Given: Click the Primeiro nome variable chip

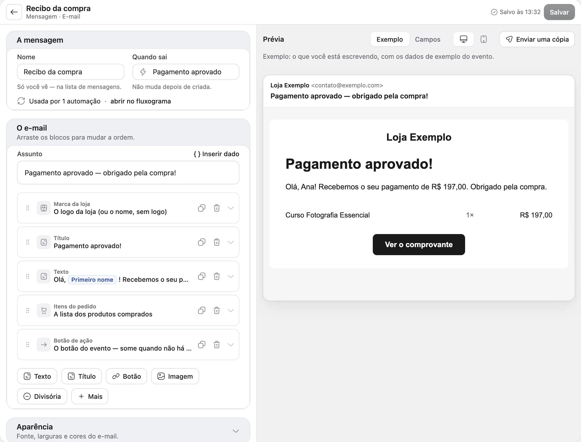Looking at the screenshot, I should (x=92, y=280).
